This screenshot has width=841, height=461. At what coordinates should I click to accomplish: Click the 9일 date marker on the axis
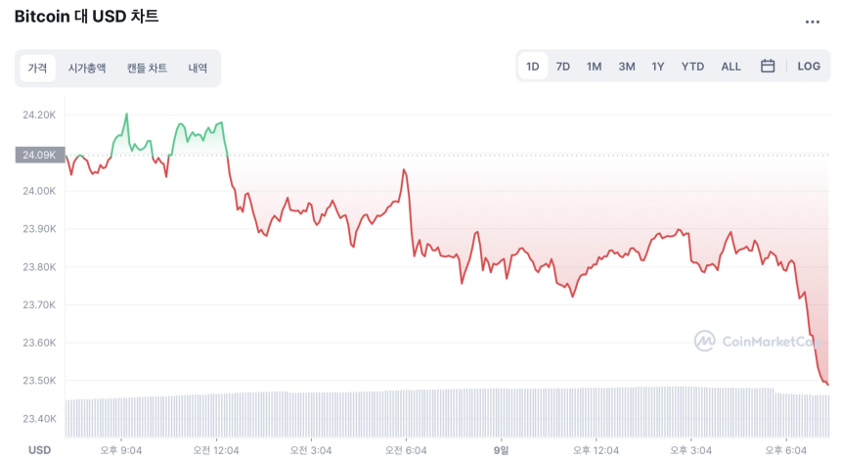click(502, 450)
